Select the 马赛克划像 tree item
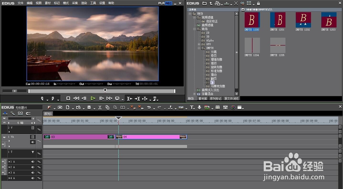Viewport: 343px width, 189px height. pos(218,86)
